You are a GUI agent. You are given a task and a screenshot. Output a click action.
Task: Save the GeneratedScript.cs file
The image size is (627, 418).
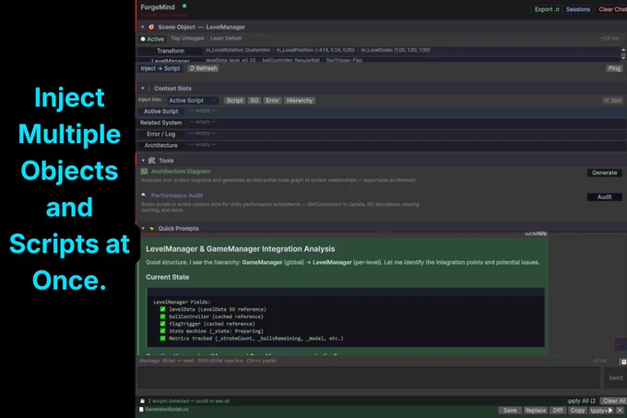(510, 411)
